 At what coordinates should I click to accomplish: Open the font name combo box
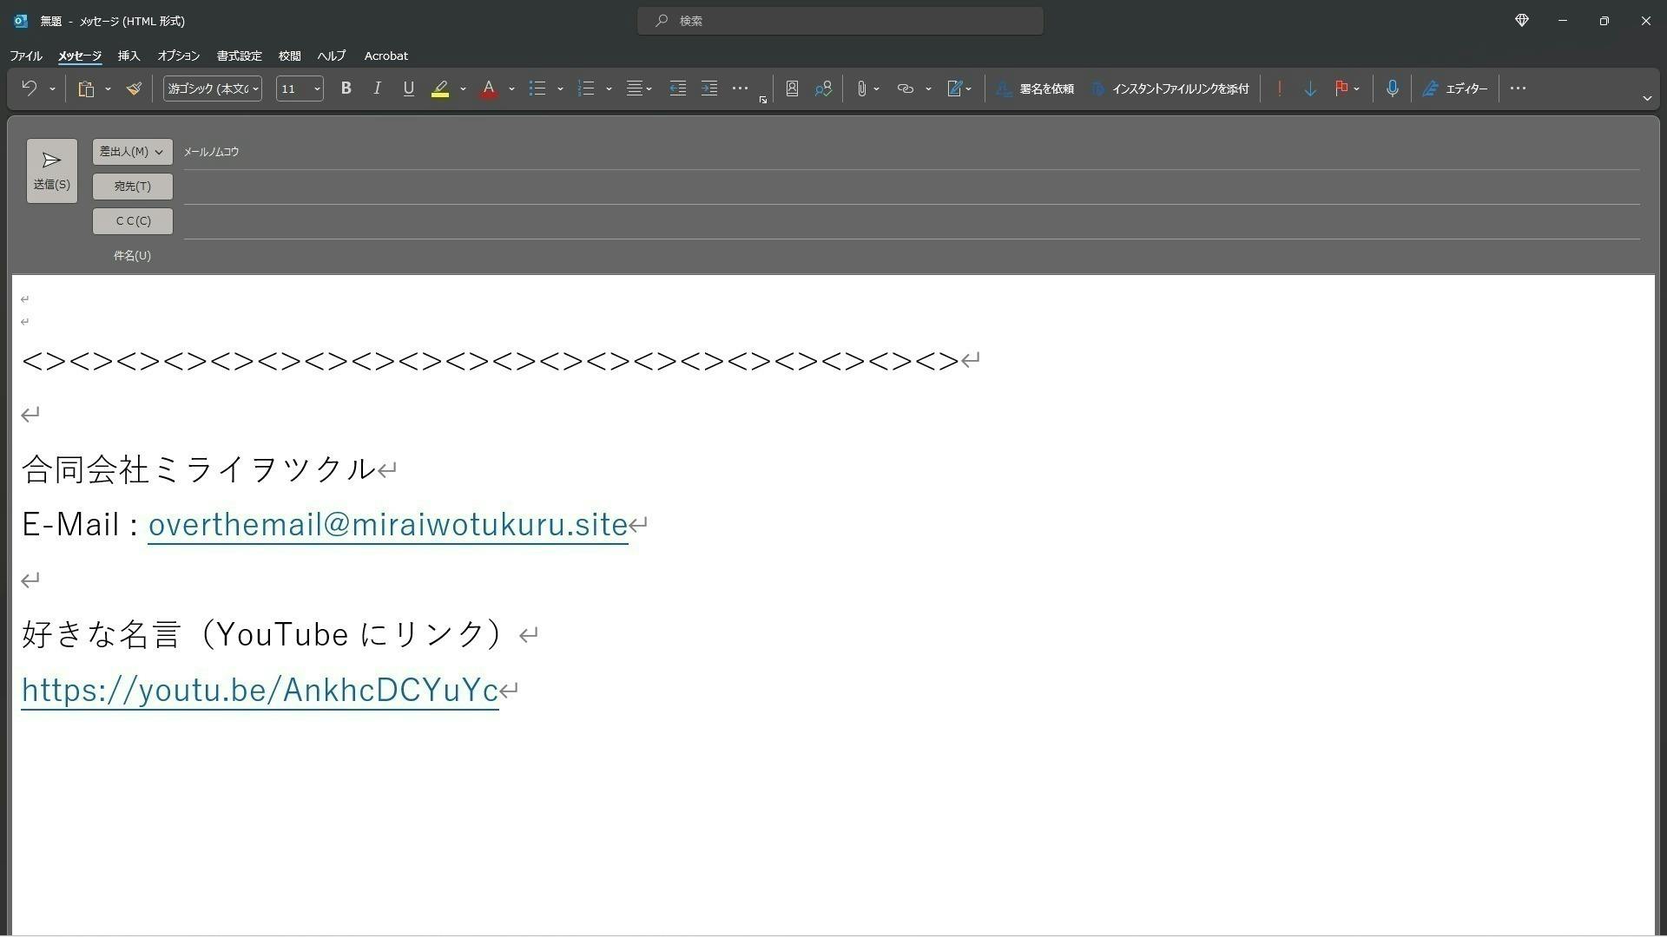click(213, 88)
